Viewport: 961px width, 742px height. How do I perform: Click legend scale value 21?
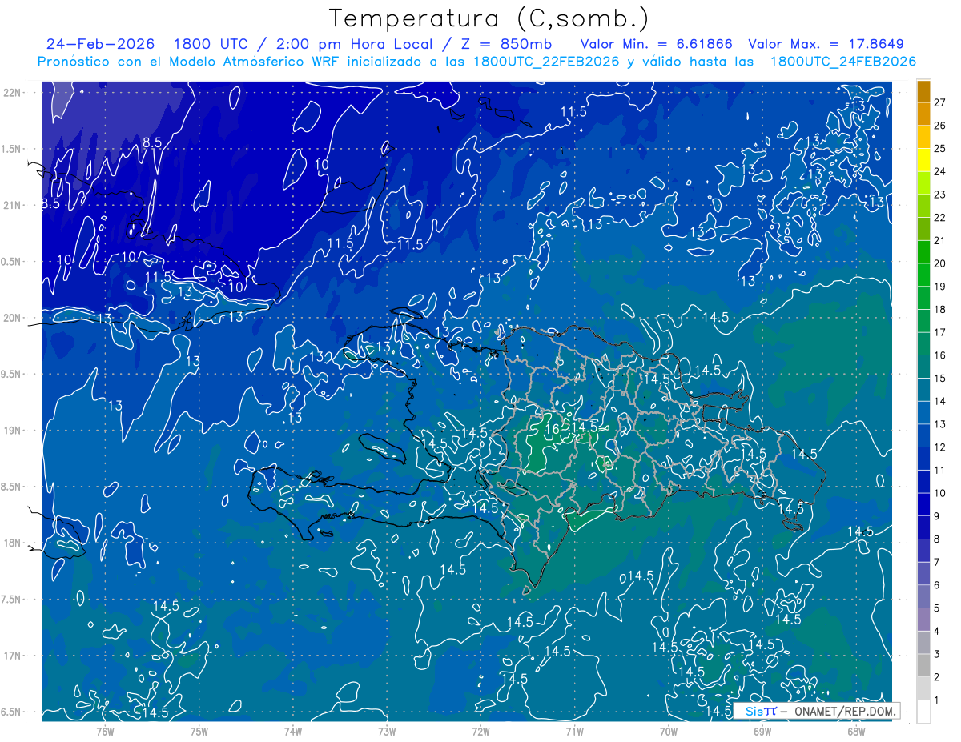pyautogui.click(x=939, y=240)
